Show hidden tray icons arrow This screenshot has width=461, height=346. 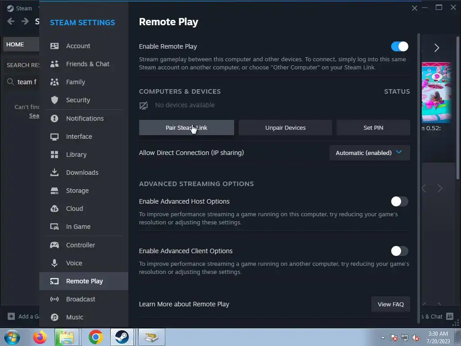pos(383,338)
